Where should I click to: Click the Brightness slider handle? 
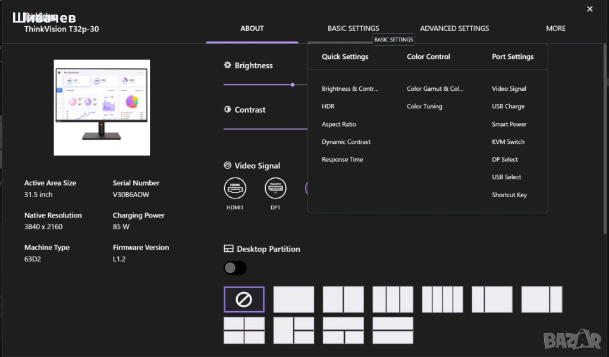[x=293, y=85]
